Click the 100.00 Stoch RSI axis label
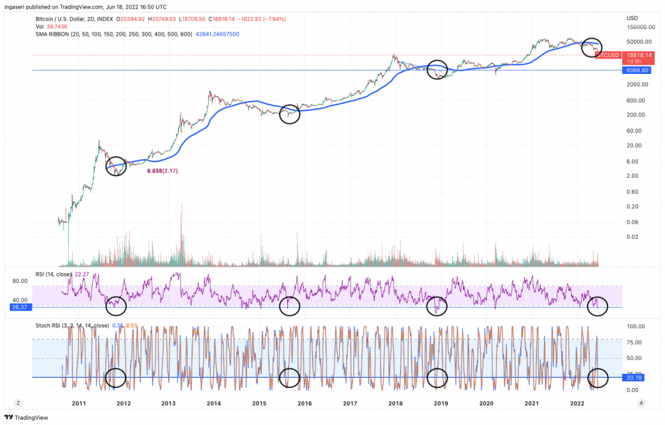 coord(636,326)
